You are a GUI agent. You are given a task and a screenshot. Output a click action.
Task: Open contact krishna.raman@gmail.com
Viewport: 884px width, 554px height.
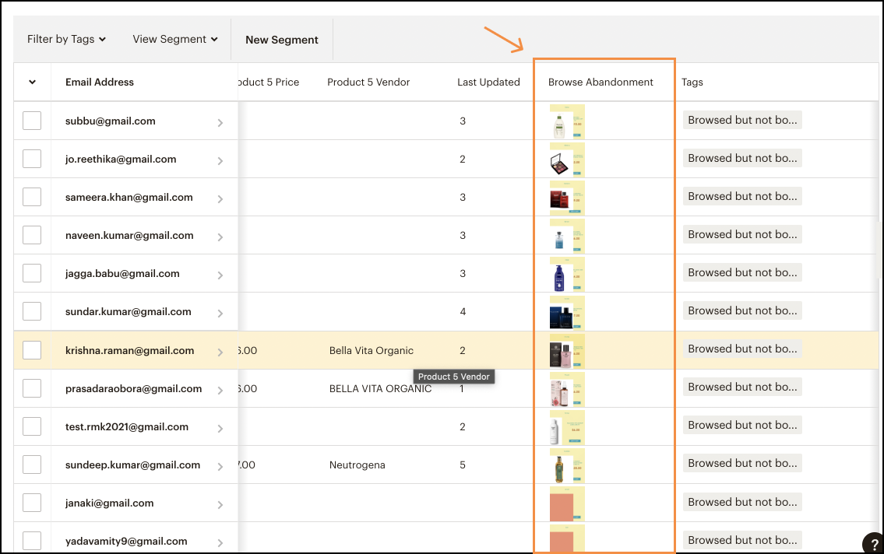[129, 351]
